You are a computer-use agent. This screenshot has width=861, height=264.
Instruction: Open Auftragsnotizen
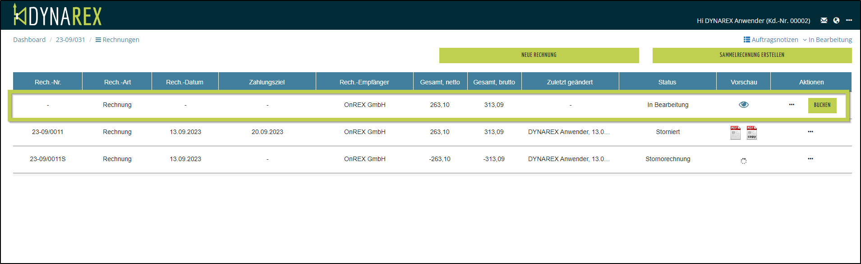(x=771, y=40)
